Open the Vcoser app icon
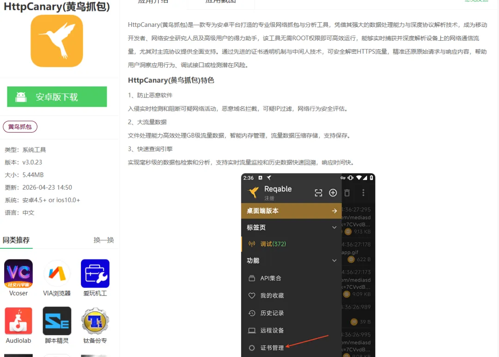 click(18, 274)
